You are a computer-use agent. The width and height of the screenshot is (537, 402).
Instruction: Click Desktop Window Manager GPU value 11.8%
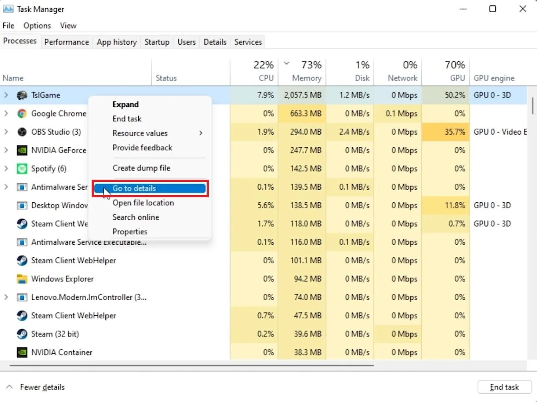coord(455,205)
